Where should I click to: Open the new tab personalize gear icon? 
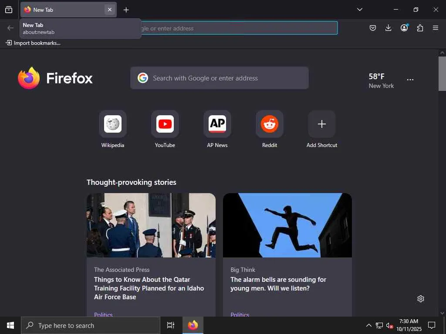(421, 299)
